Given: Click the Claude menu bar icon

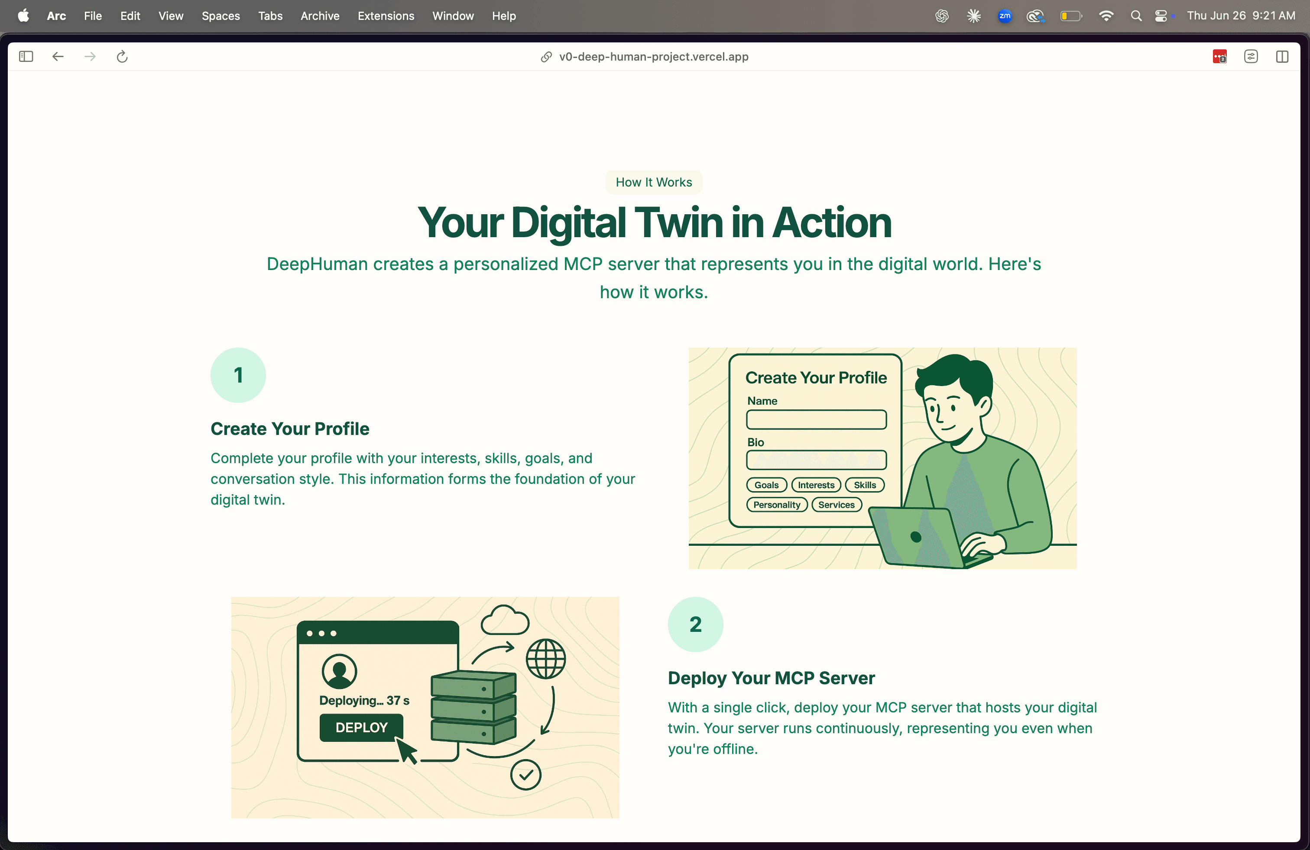Looking at the screenshot, I should point(973,16).
